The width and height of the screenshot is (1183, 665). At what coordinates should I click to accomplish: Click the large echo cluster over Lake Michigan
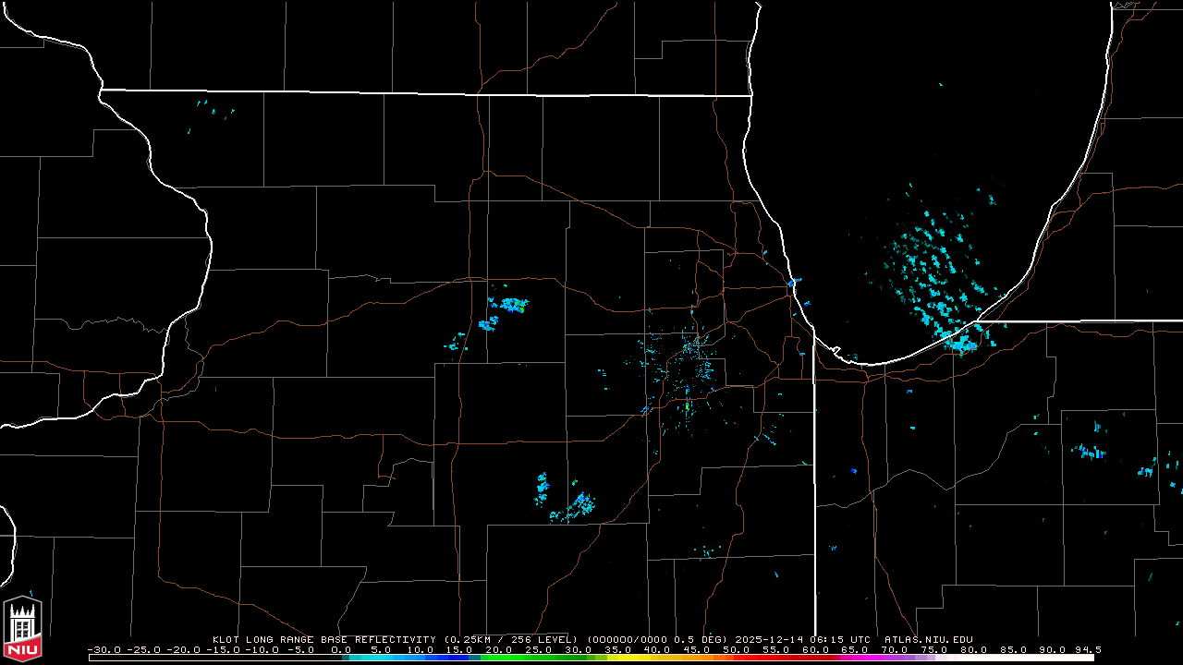point(933,268)
